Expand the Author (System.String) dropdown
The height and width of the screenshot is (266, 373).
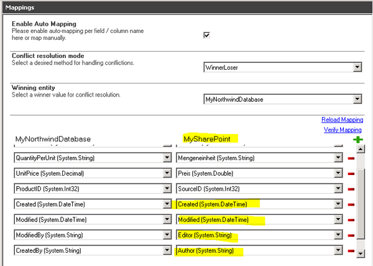click(x=338, y=252)
